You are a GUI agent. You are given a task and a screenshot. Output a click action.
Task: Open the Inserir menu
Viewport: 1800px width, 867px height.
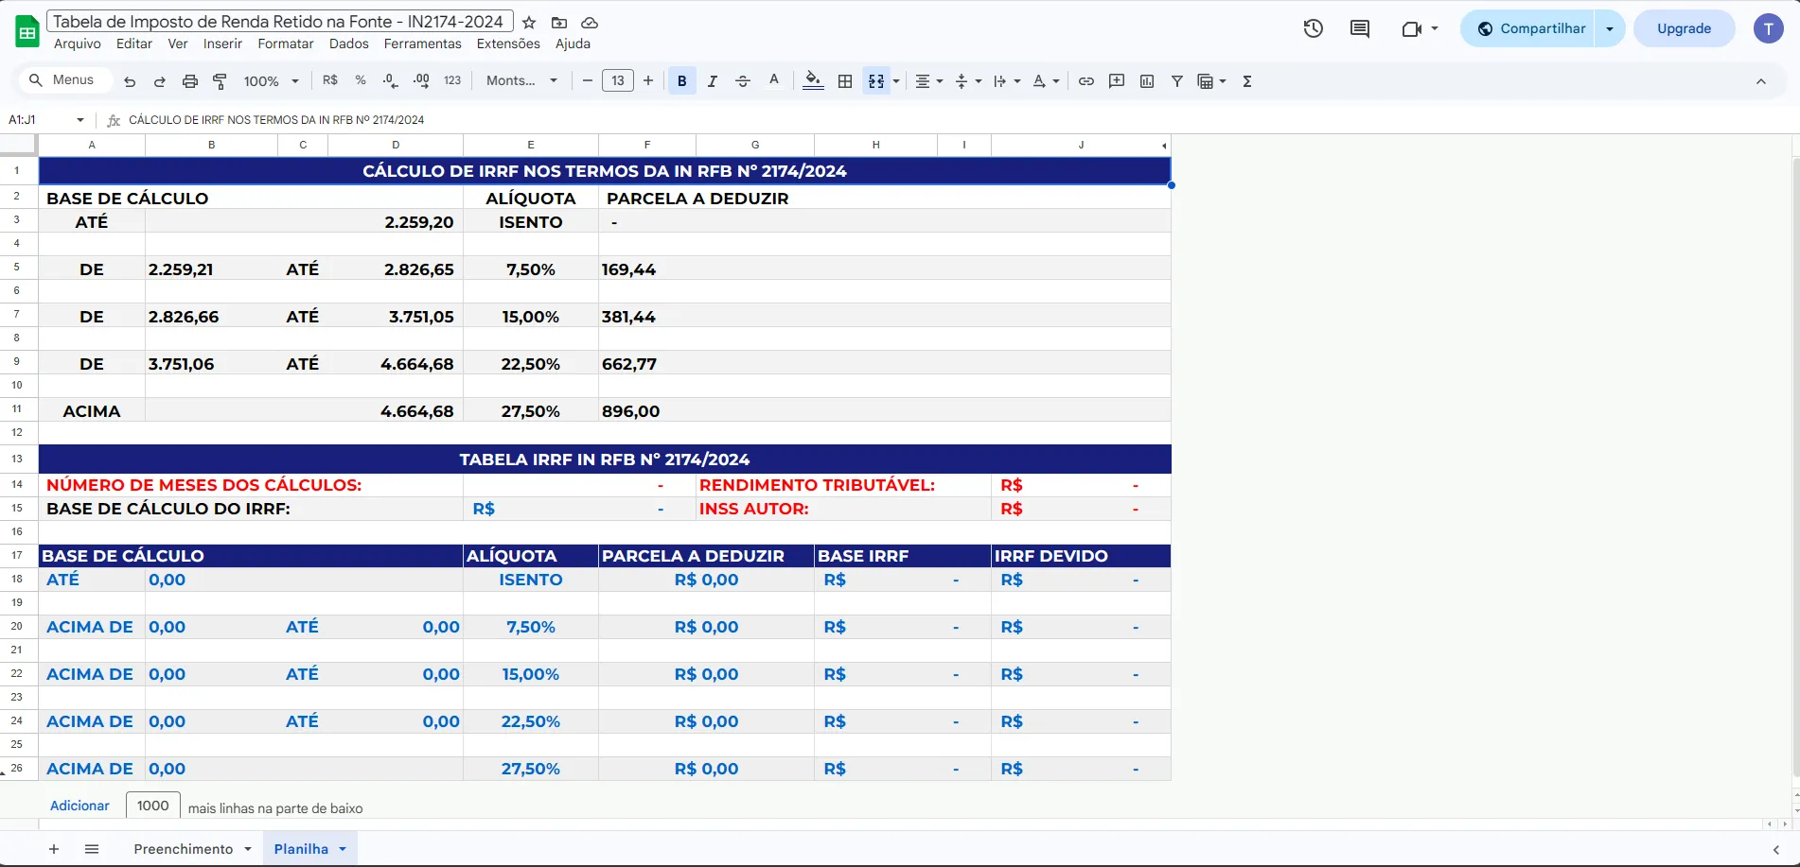click(x=222, y=43)
